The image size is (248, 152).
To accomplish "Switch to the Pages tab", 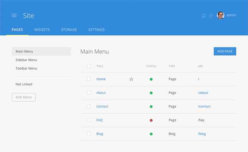I will click(17, 30).
